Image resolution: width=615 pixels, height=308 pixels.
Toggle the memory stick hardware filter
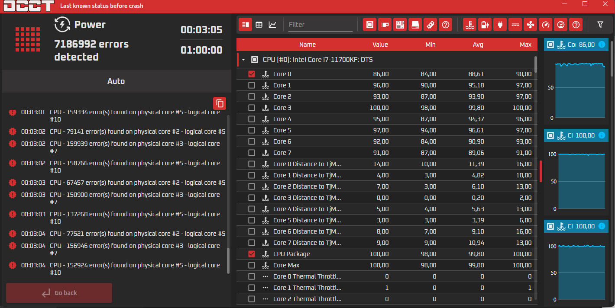pyautogui.click(x=430, y=25)
